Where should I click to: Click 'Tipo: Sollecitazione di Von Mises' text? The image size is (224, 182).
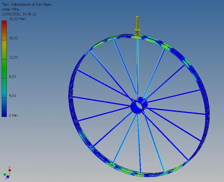click(26, 5)
